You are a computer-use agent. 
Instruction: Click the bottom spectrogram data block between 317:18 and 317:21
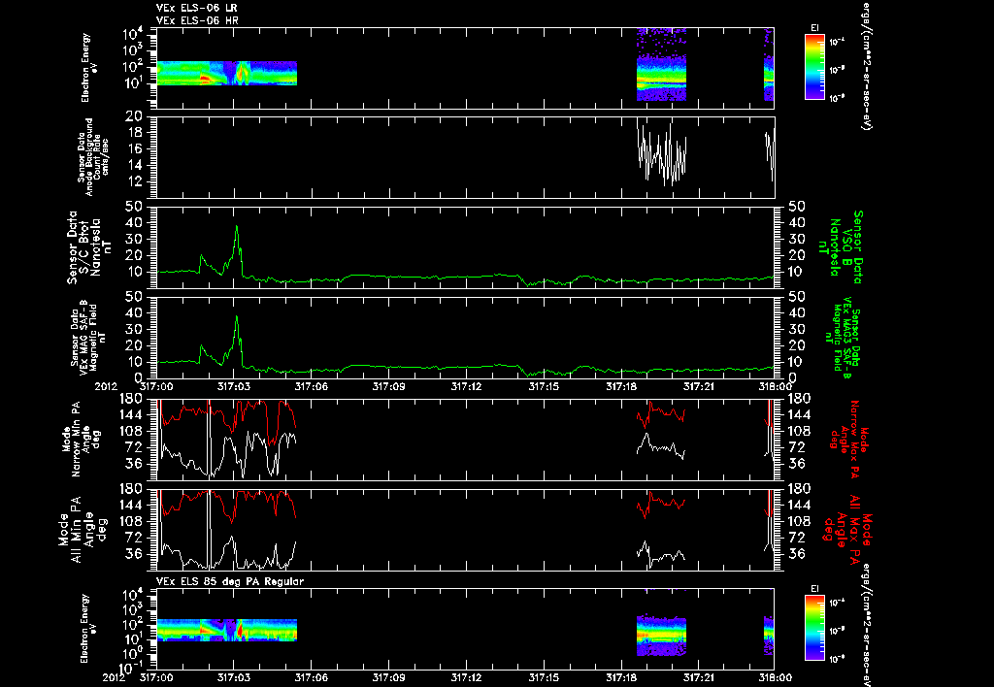click(x=661, y=635)
